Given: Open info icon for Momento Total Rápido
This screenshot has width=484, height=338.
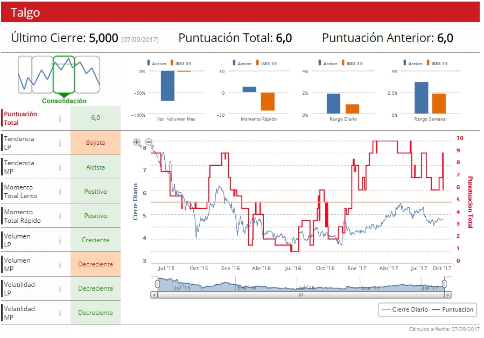Looking at the screenshot, I should [x=60, y=216].
